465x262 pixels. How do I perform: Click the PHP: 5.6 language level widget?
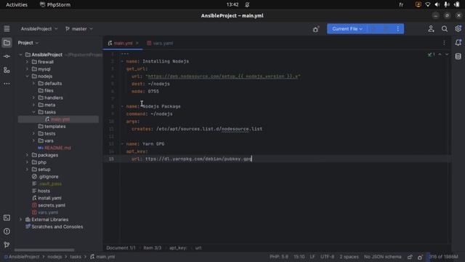[279, 257]
